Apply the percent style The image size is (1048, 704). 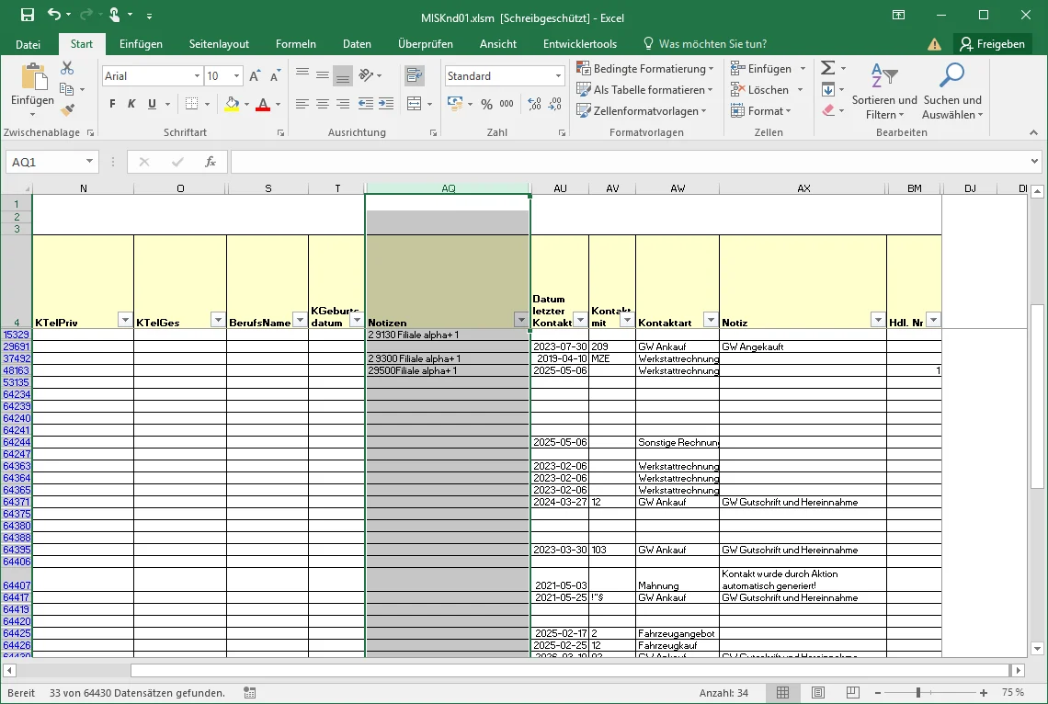pos(486,104)
